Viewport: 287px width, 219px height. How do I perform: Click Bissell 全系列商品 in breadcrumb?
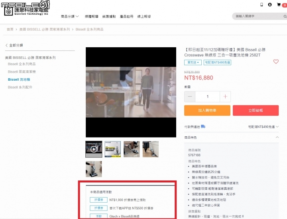click(x=90, y=29)
